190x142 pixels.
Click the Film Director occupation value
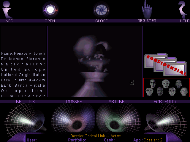tap(23, 96)
